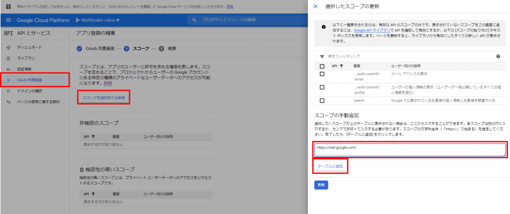Click the テーブルに追加 button
The image size is (510, 214).
pos(330,166)
